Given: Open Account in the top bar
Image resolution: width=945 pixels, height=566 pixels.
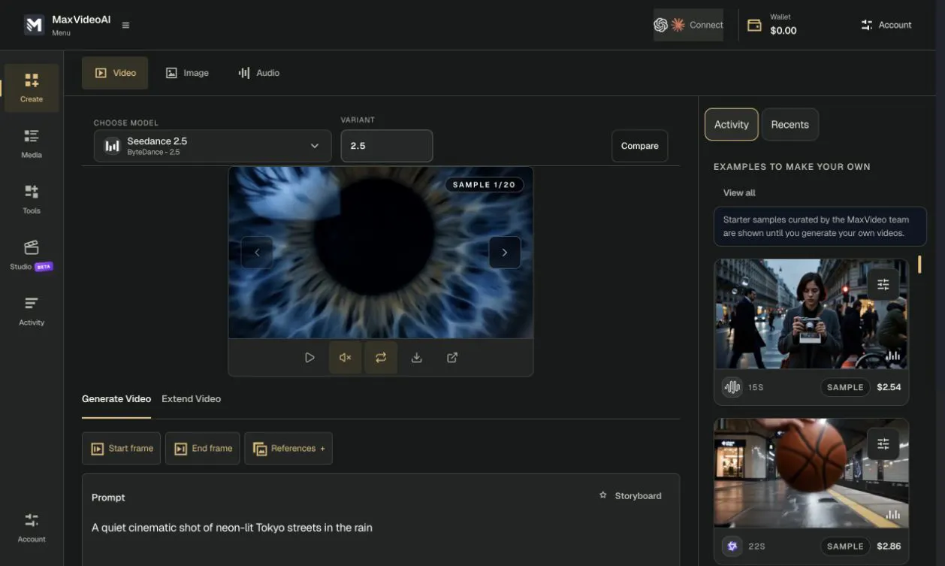Looking at the screenshot, I should (x=886, y=25).
